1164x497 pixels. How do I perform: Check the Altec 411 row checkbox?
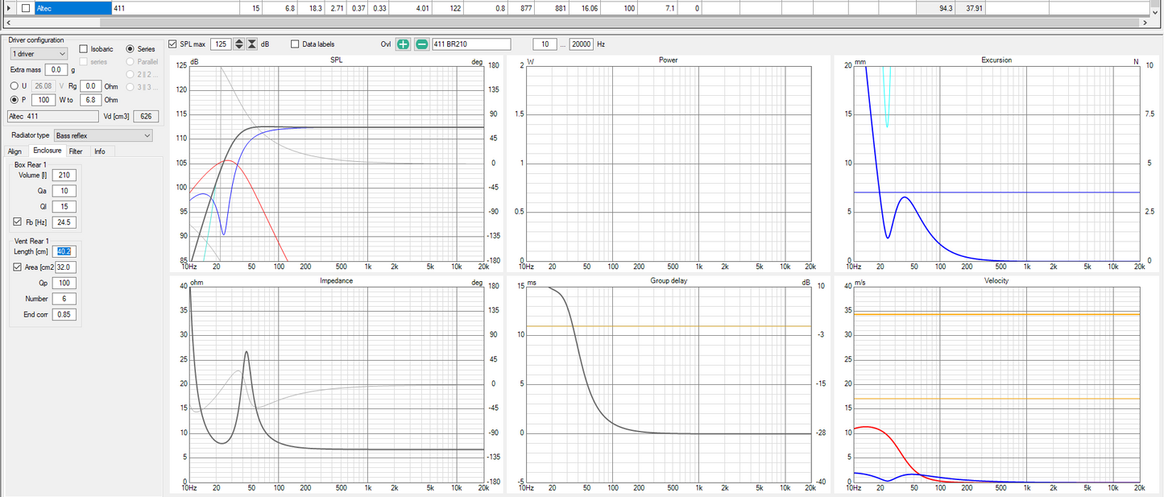coord(26,8)
